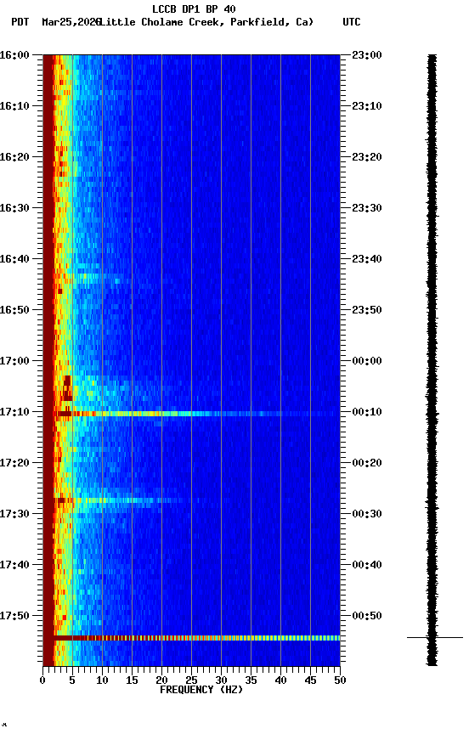Click the 17:10 PDT time label

pos(14,412)
